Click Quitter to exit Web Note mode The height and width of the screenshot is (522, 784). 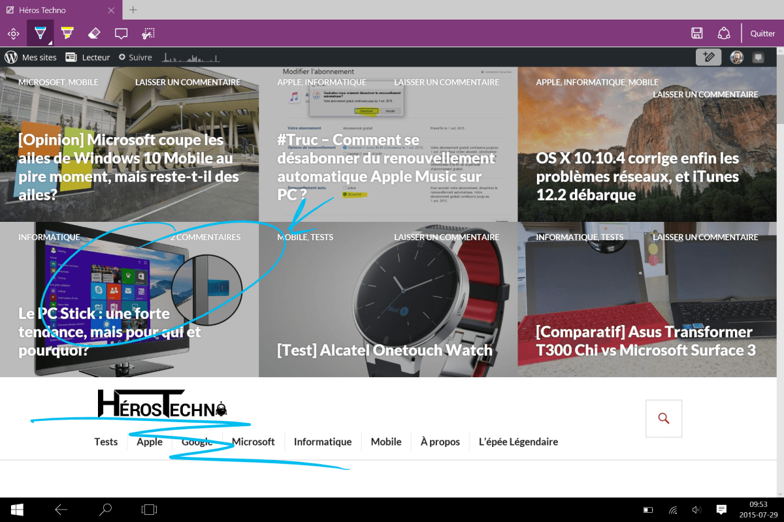[x=762, y=33]
